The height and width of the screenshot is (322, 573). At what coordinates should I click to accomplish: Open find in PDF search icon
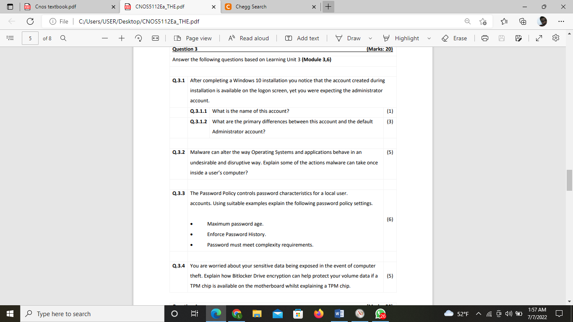[x=63, y=38]
